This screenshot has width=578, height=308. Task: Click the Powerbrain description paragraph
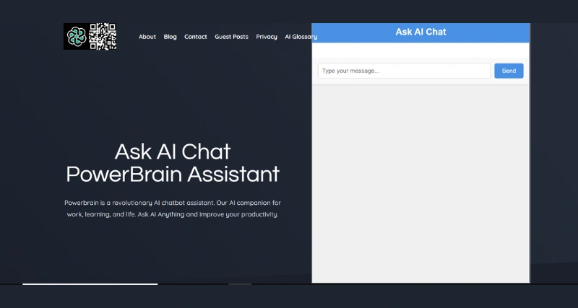click(x=172, y=208)
